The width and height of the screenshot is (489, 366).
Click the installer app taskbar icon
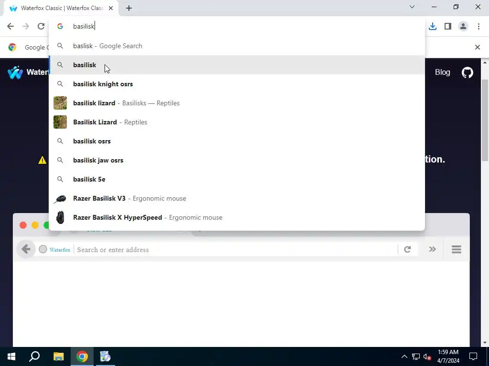(105, 356)
